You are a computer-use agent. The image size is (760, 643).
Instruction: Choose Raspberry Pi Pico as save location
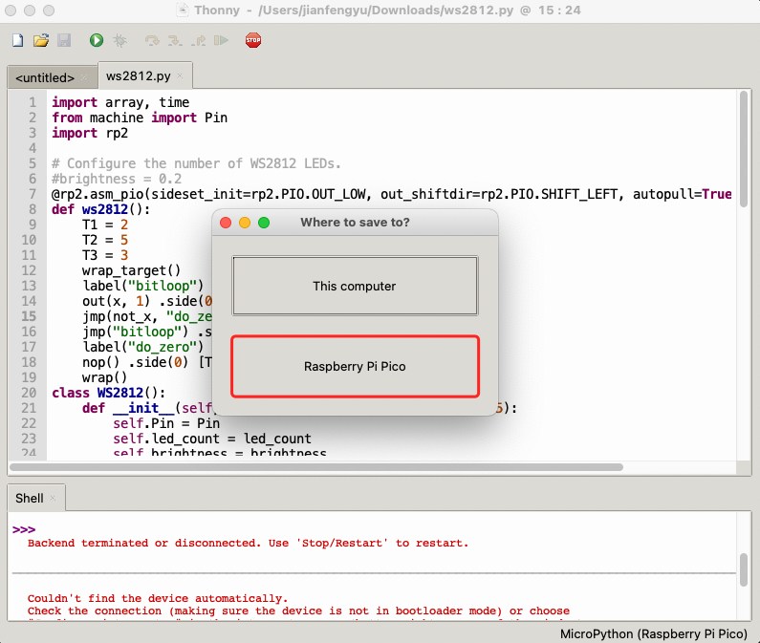355,366
